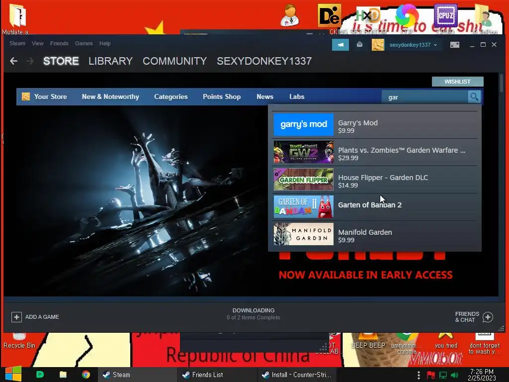Open the Games menu
This screenshot has height=382, width=509.
click(x=84, y=43)
